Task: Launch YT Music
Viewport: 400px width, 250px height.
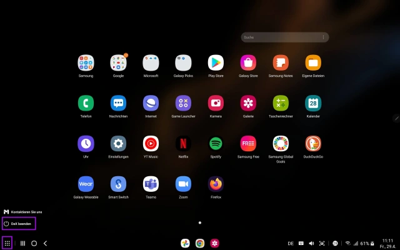Action: pos(151,144)
